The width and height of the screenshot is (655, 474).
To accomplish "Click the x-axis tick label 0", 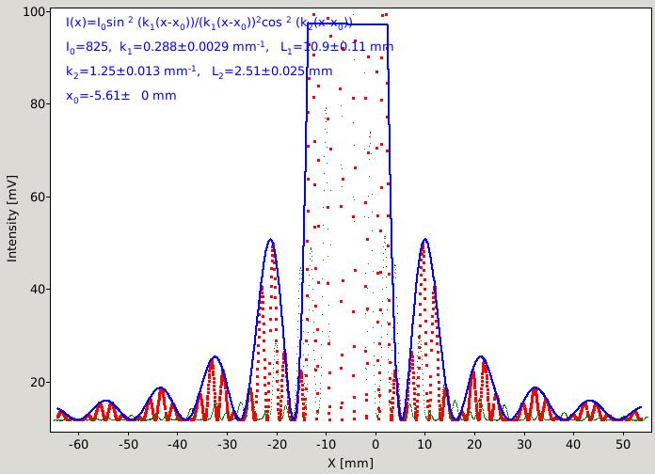I will tap(375, 444).
